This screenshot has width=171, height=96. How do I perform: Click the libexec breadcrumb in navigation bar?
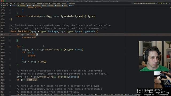click(x=22, y=3)
